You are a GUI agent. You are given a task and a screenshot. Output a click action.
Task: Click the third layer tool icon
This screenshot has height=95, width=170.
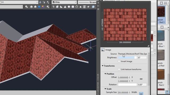point(48,2)
